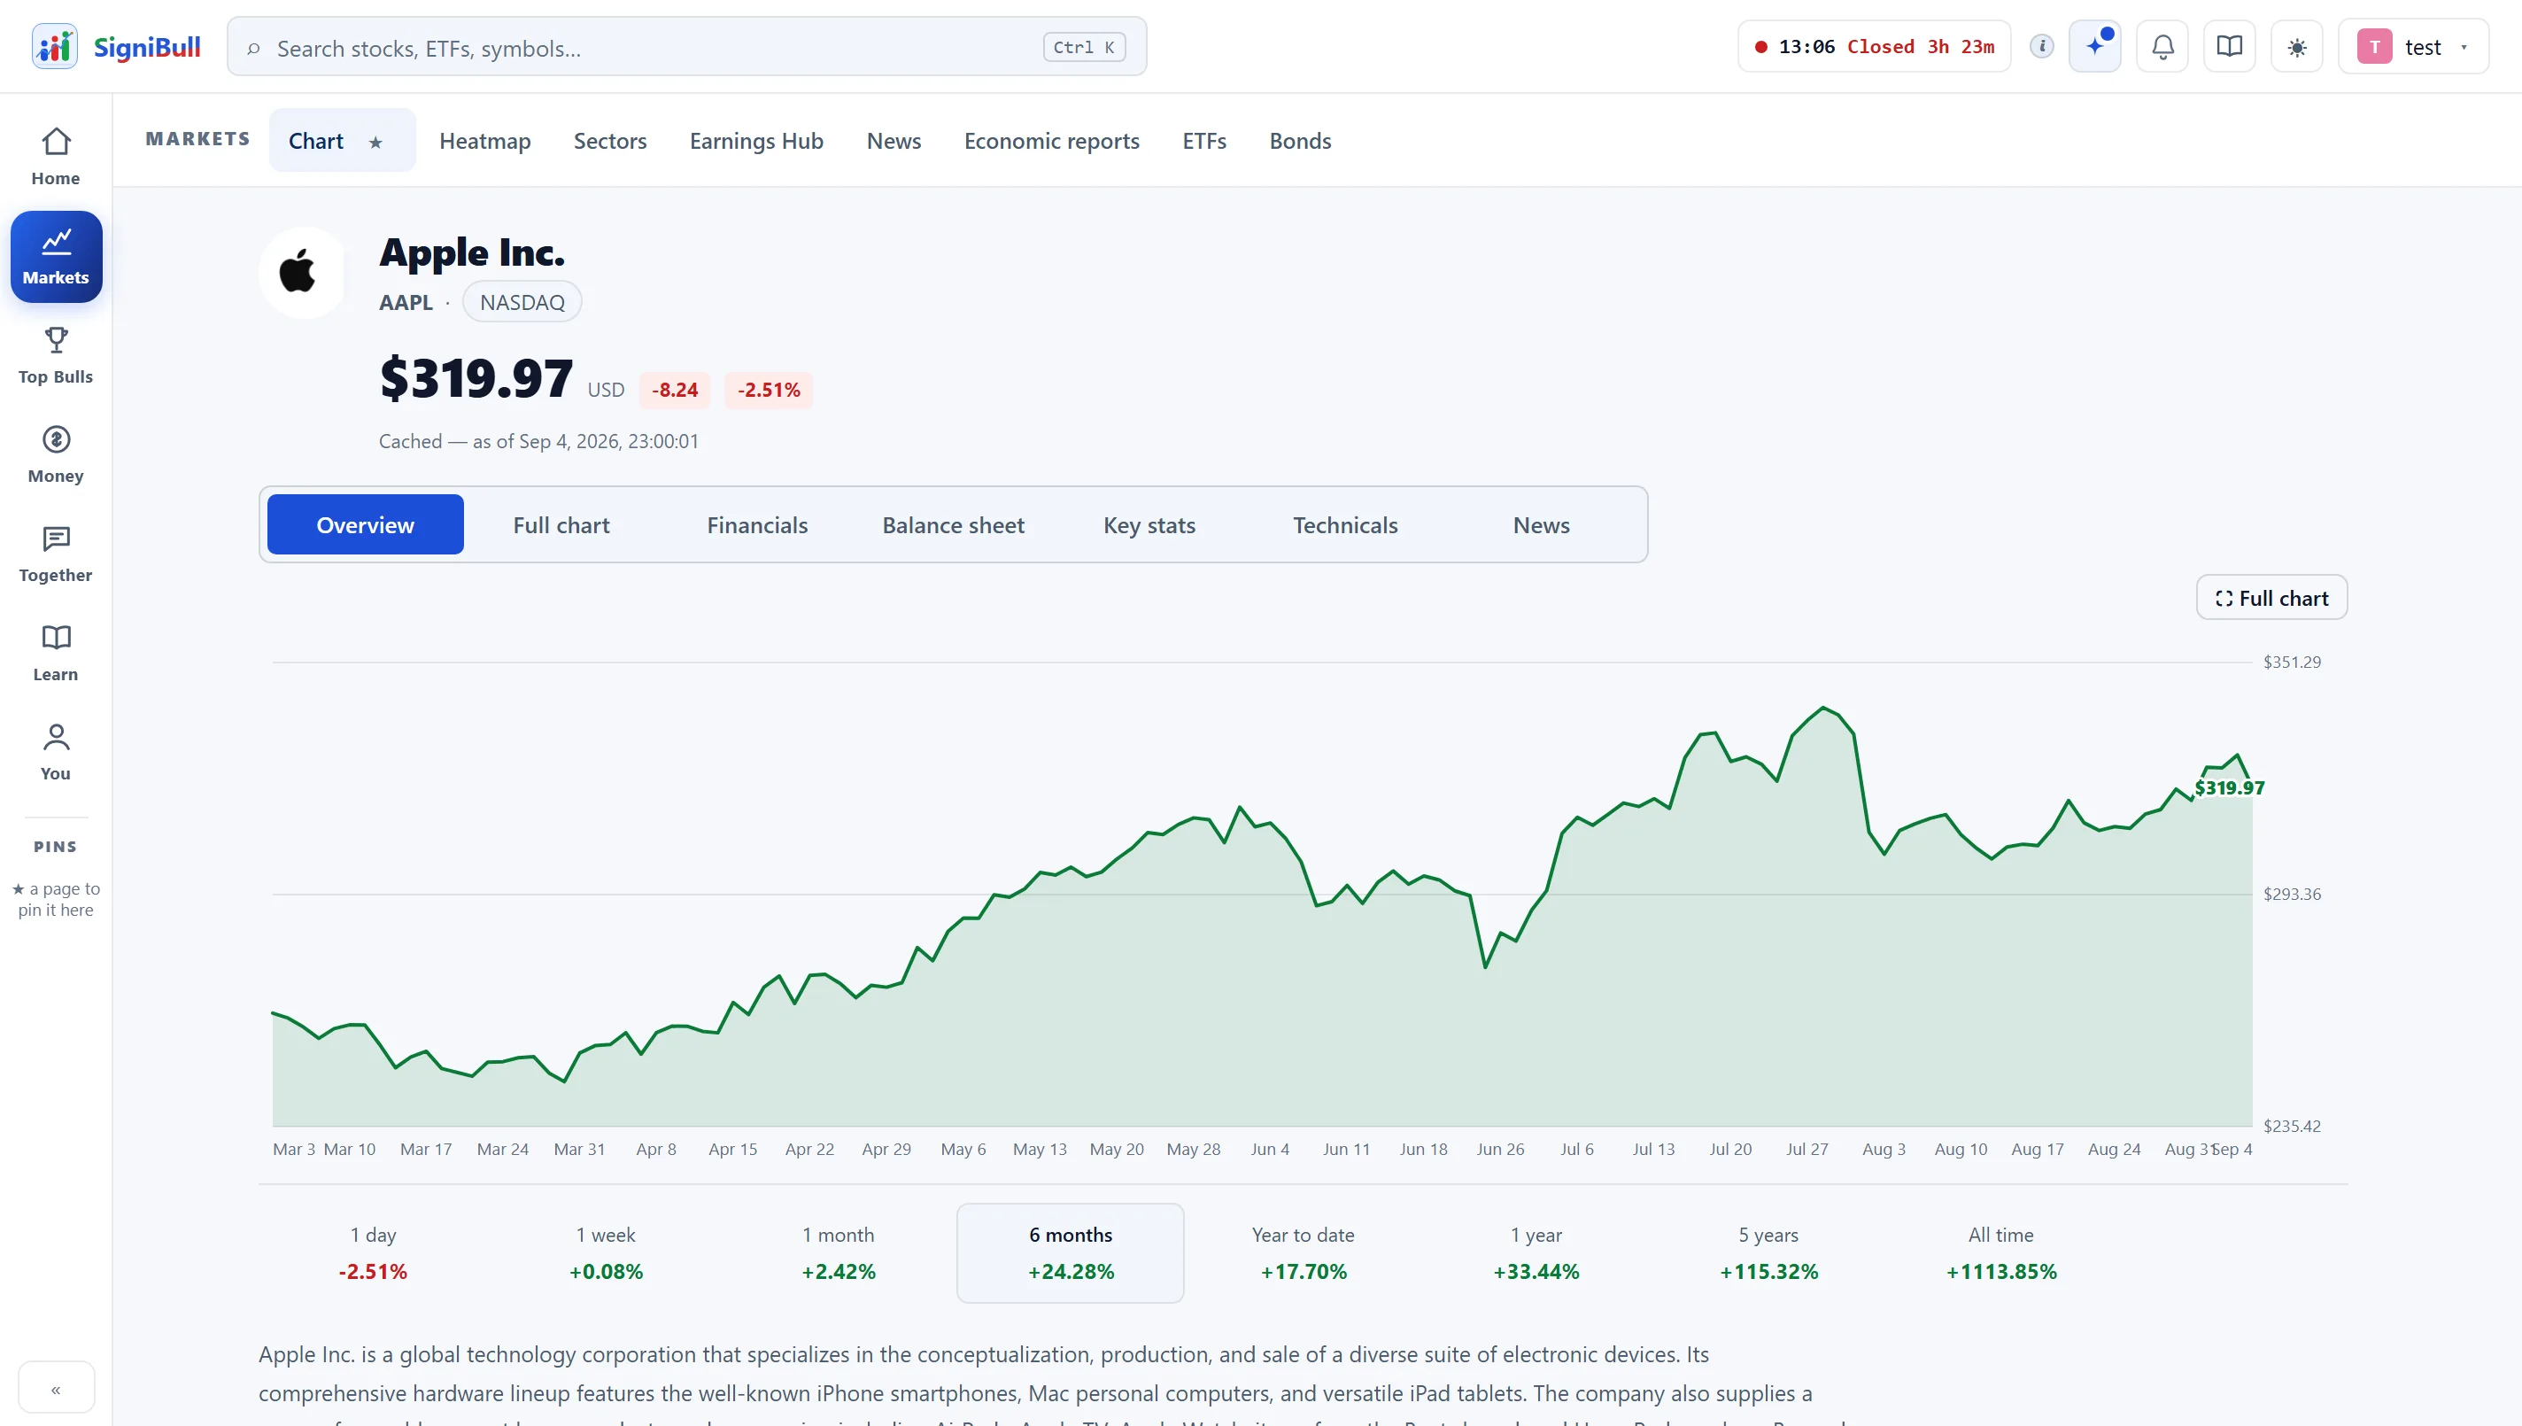Click the search magnifier icon
This screenshot has width=2522, height=1426.
tap(253, 48)
